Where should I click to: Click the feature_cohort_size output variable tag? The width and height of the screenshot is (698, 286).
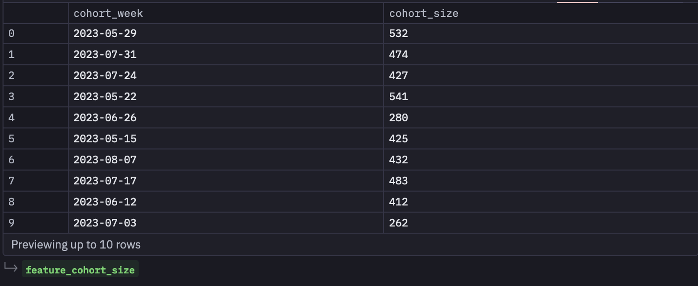pyautogui.click(x=80, y=270)
